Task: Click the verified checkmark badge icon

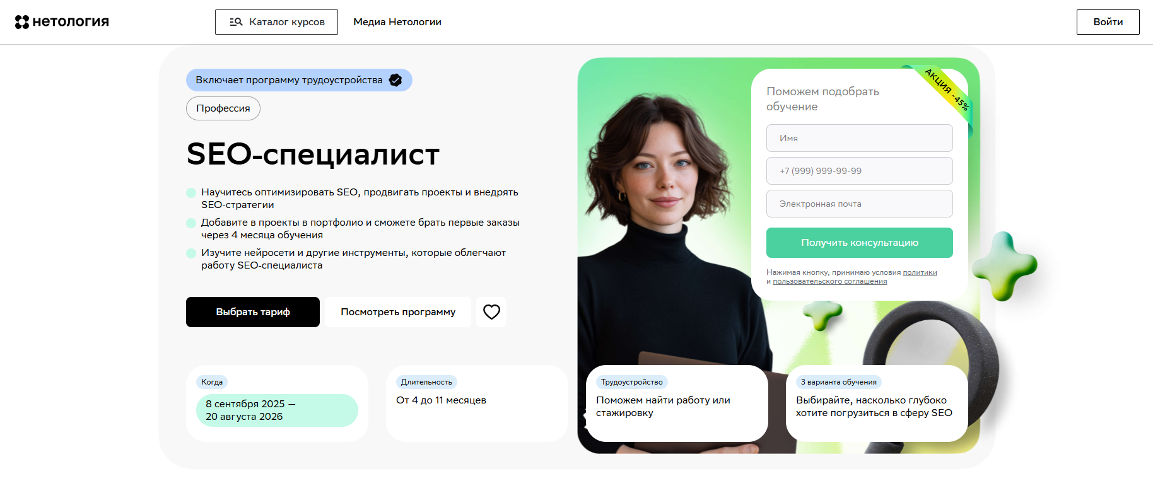Action: (x=395, y=80)
